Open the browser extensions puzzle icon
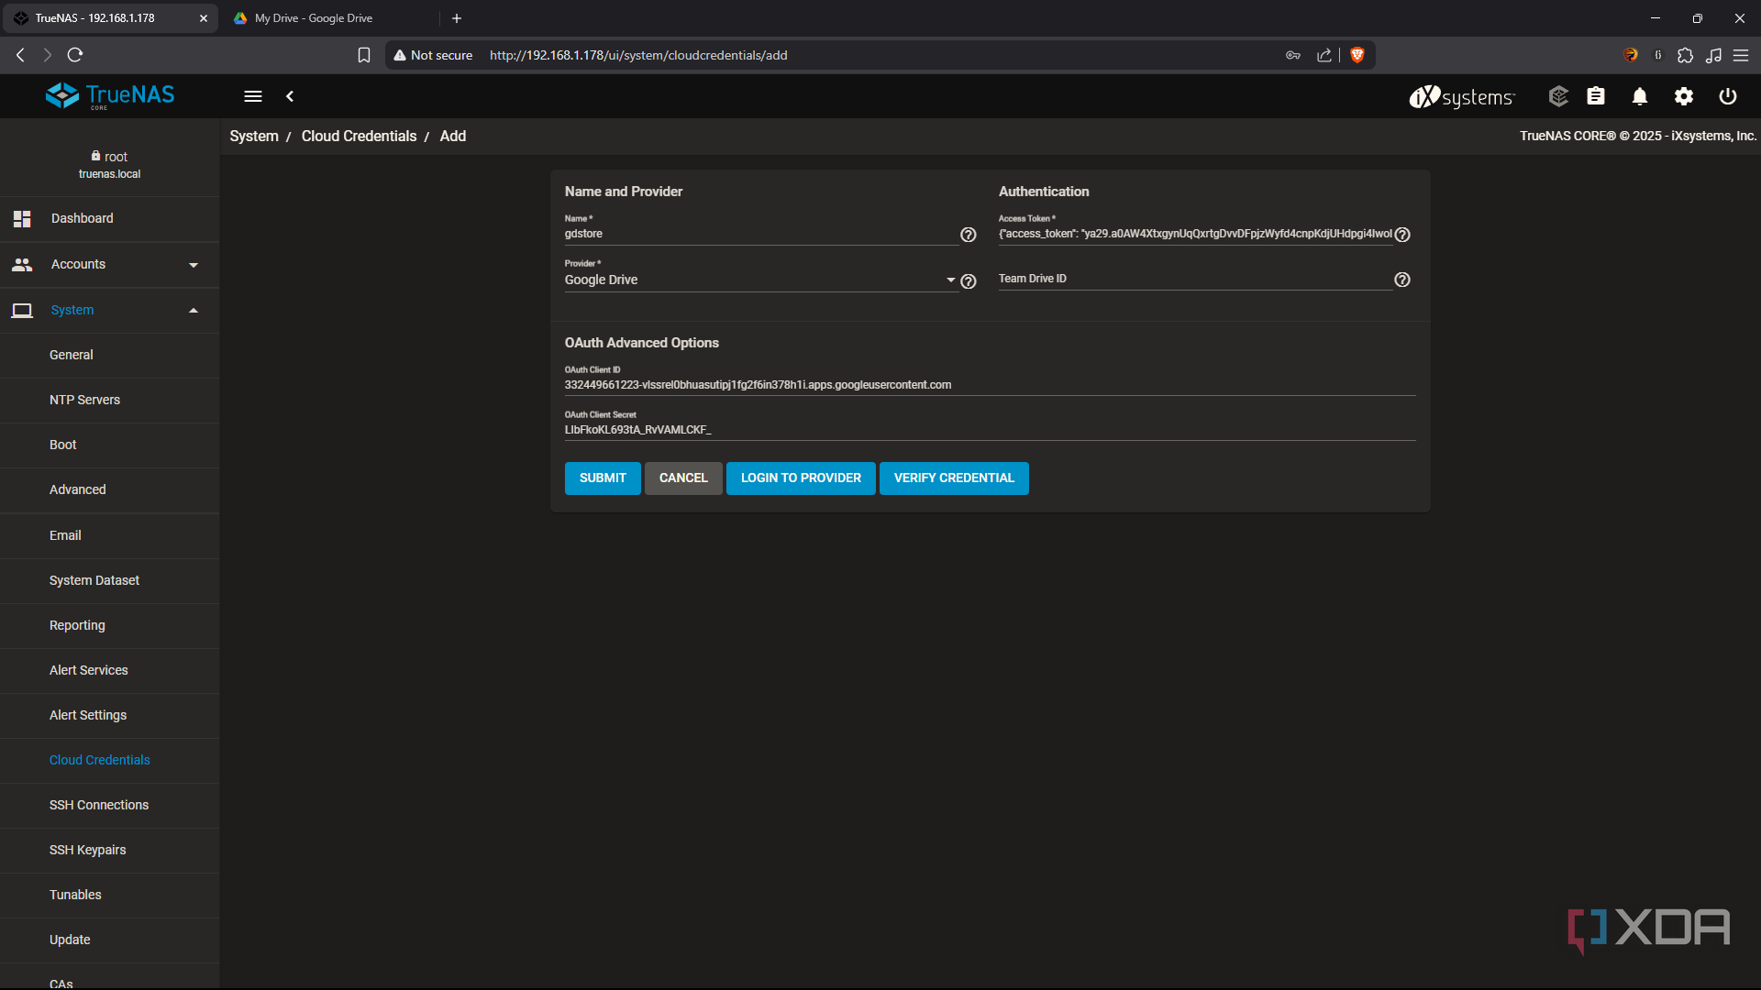1761x990 pixels. (1685, 55)
